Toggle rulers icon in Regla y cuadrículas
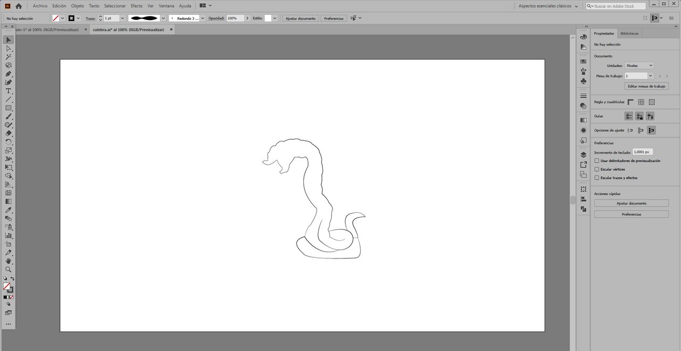 tap(630, 102)
